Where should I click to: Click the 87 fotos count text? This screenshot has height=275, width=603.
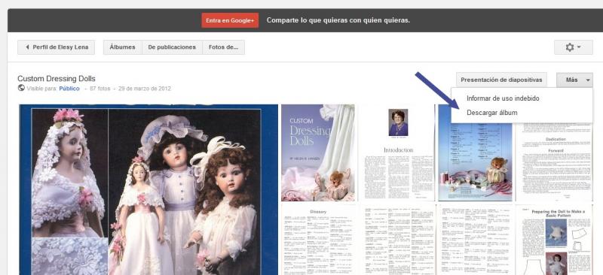coord(99,89)
